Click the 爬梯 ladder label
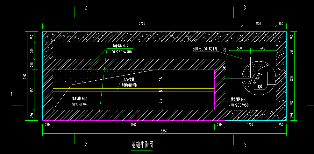314x154 pixels. click(260, 87)
